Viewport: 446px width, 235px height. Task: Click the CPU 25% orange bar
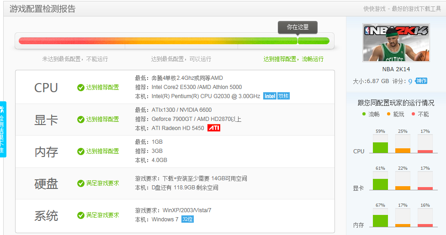click(x=403, y=151)
